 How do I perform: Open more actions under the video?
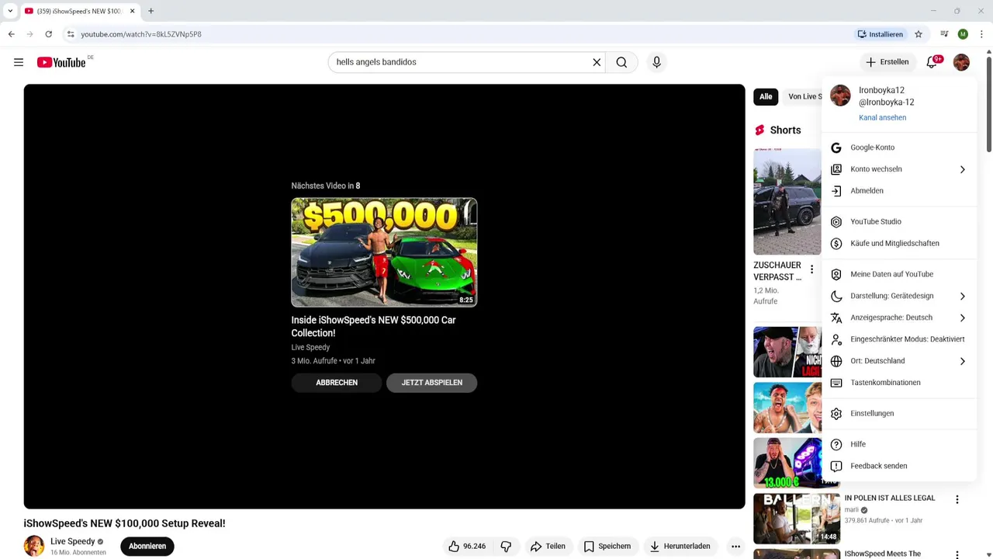[x=735, y=546]
